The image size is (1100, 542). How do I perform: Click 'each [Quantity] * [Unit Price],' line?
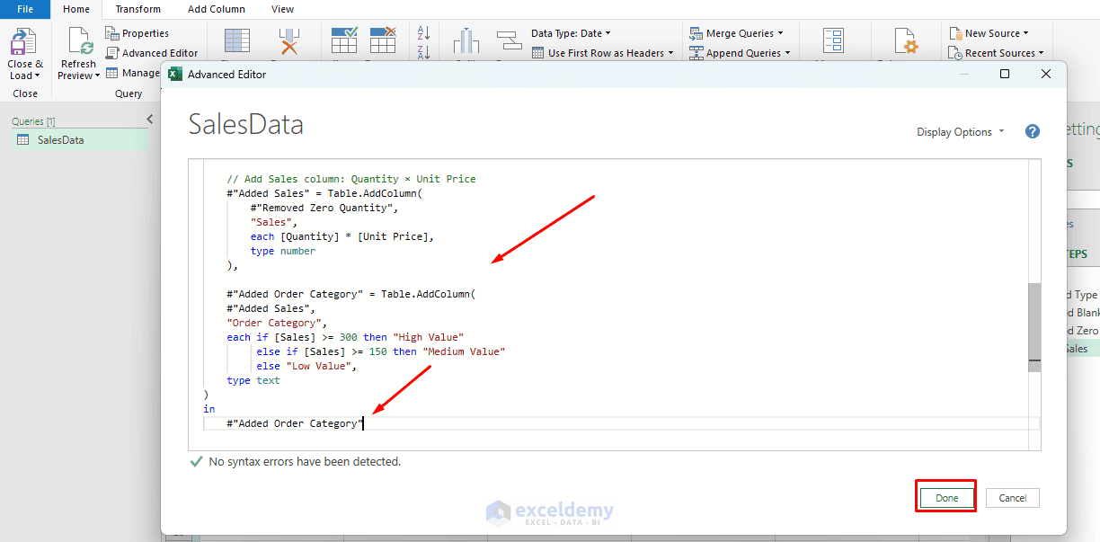[x=342, y=236]
